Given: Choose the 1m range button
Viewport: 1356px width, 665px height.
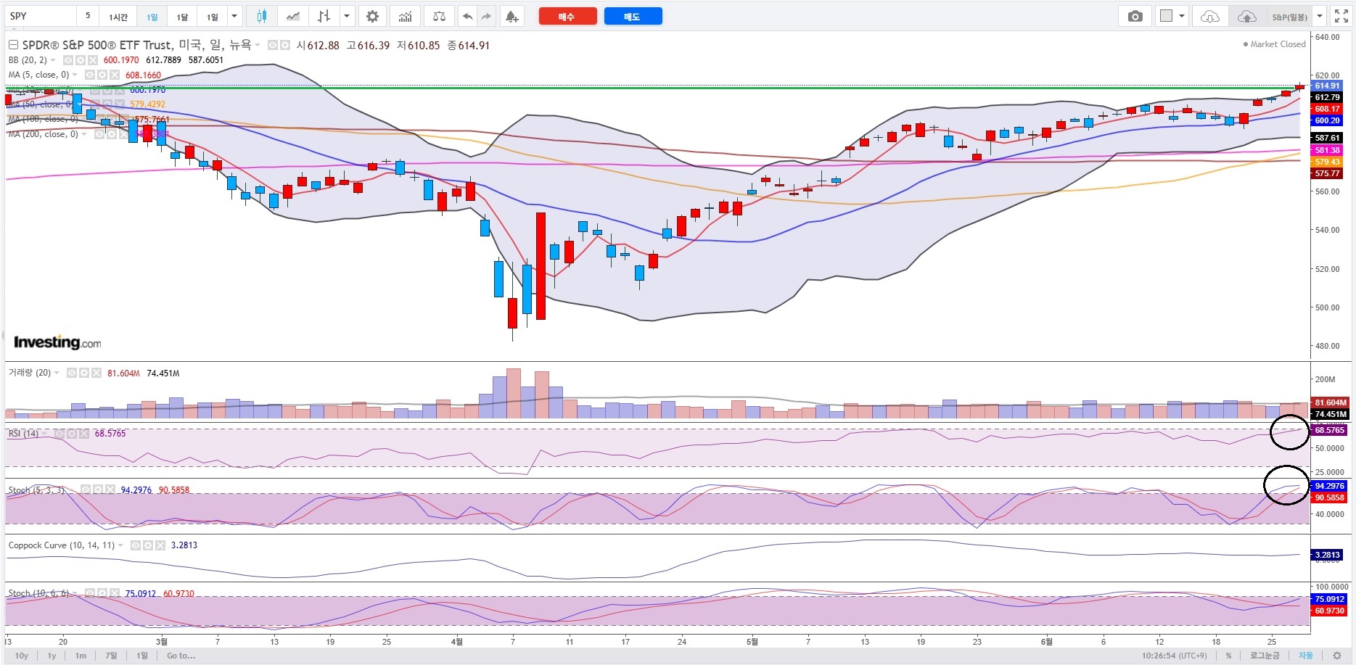Looking at the screenshot, I should coord(81,656).
